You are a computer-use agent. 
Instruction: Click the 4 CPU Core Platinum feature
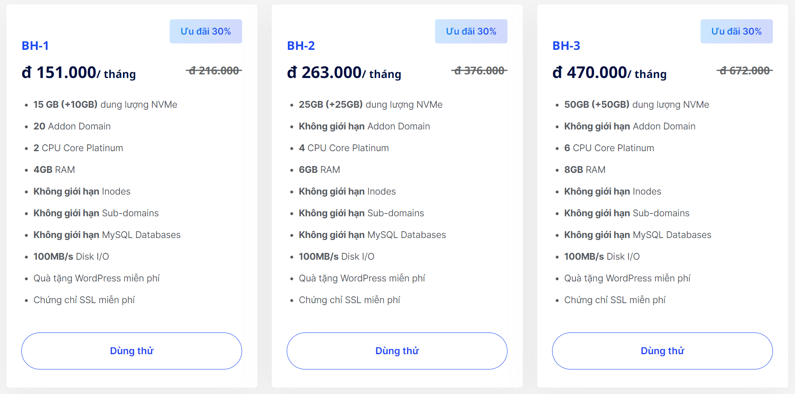pyautogui.click(x=344, y=148)
